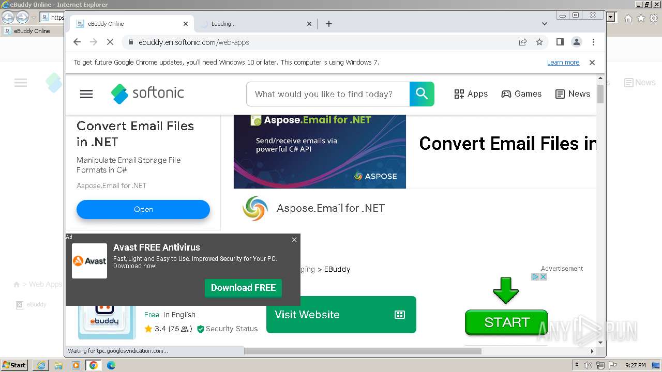The height and width of the screenshot is (372, 662).
Task: Close the Avast antivirus ad popup
Action: coord(294,240)
